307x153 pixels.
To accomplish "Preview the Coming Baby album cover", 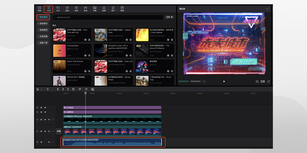I will pyautogui.click(x=59, y=50).
